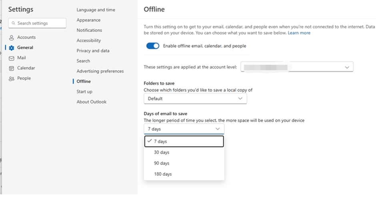
Task: Open Advertising preferences page
Action: click(100, 71)
